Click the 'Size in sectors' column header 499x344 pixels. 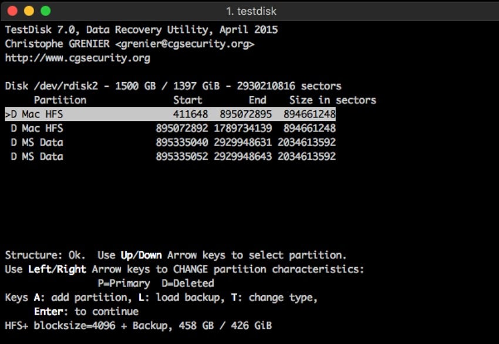333,100
